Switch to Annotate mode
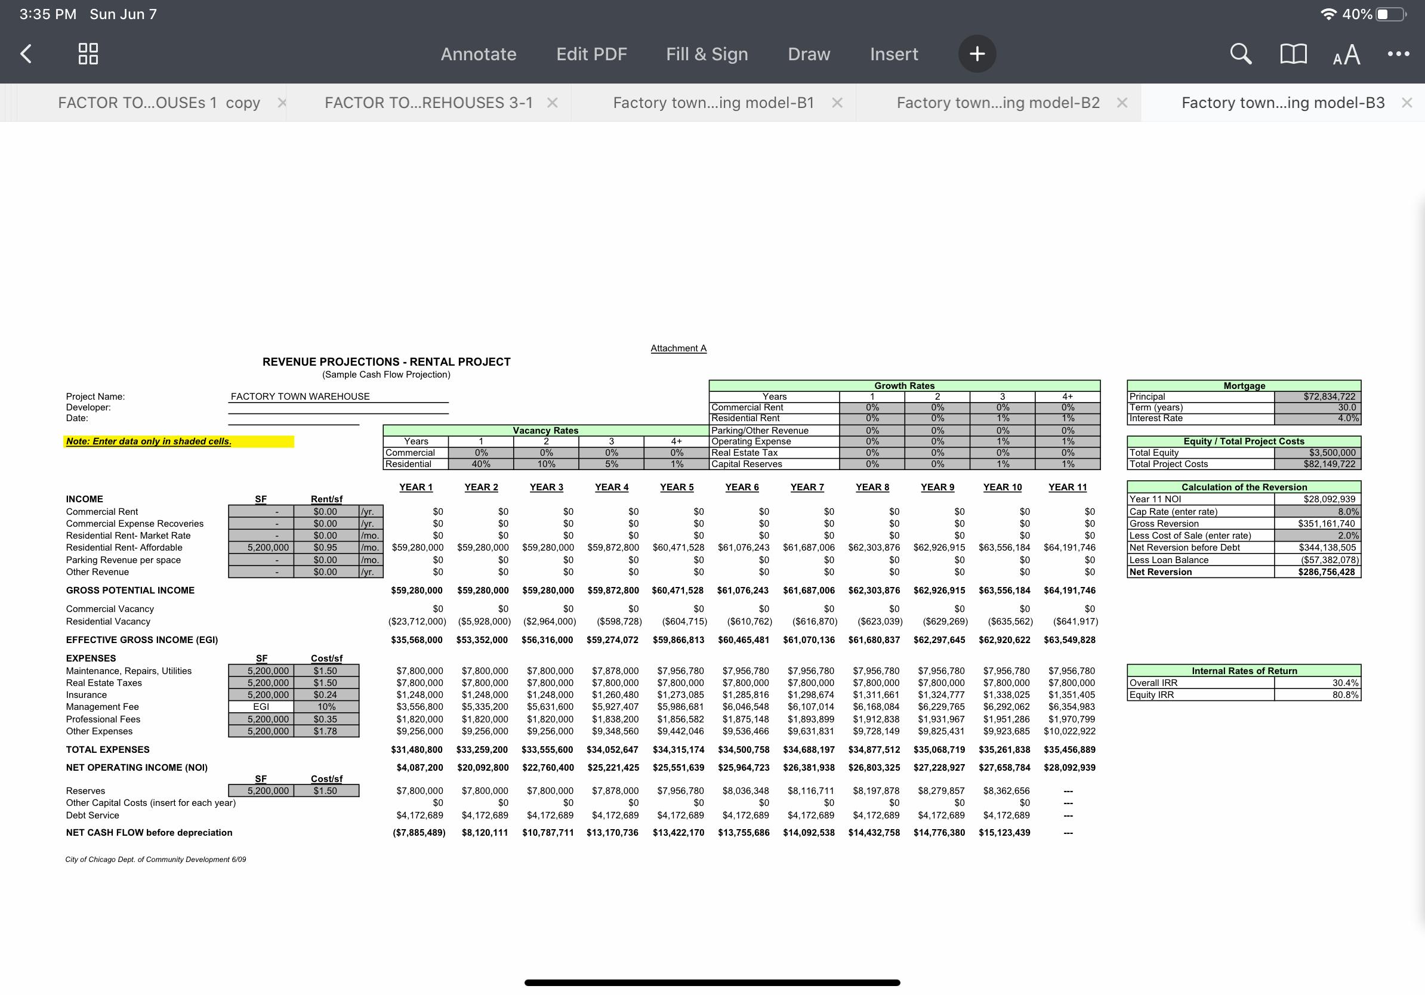The height and width of the screenshot is (995, 1425). point(478,54)
